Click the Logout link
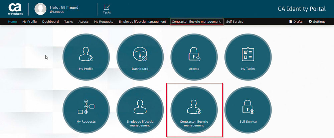Viewport: 334px width, 138px height. click(57, 12)
